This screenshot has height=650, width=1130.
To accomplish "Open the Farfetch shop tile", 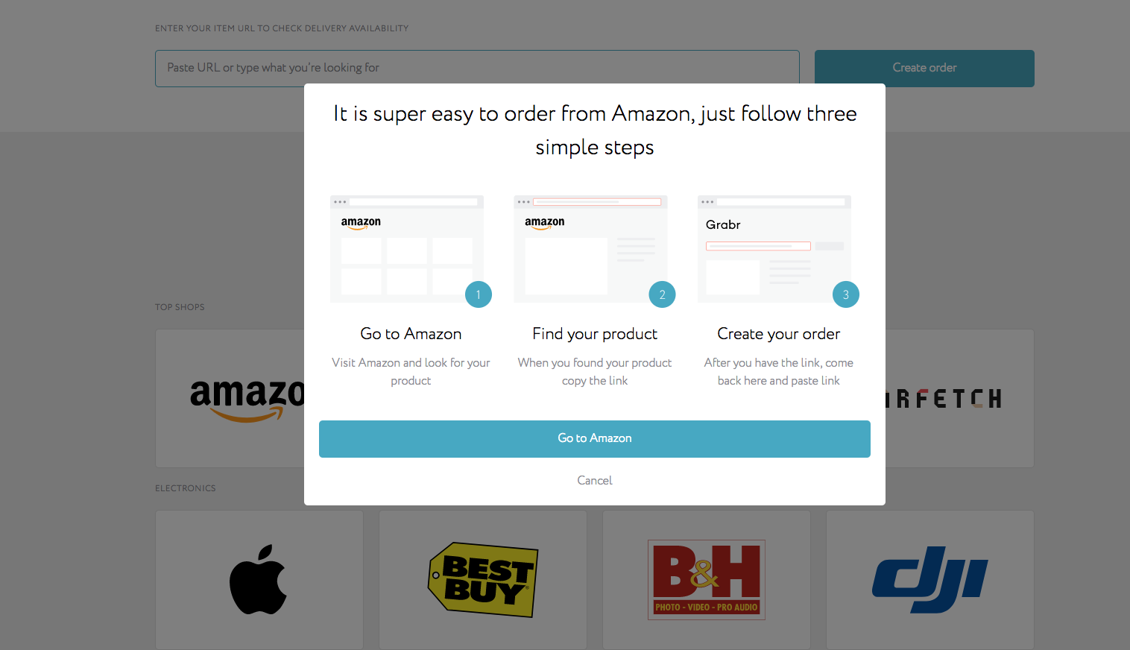I will click(960, 399).
